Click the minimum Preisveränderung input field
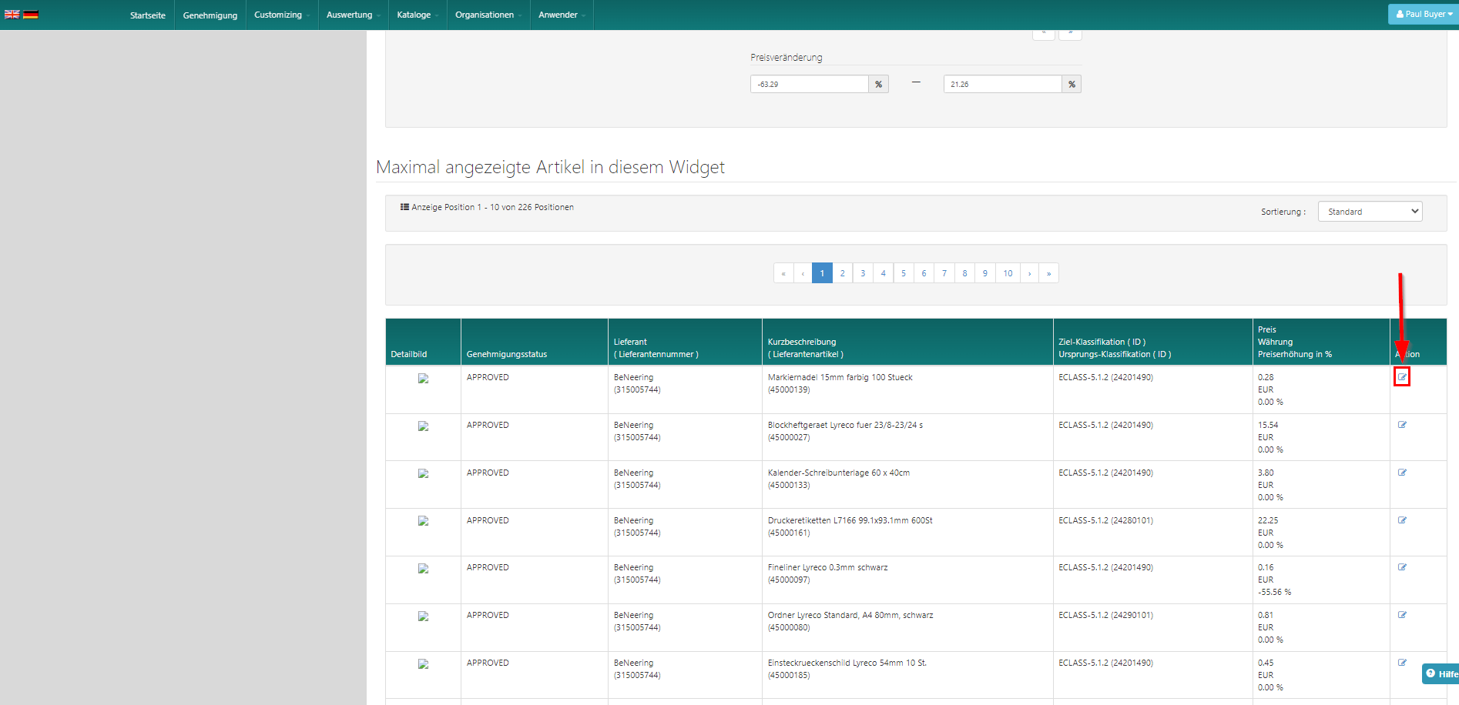This screenshot has width=1459, height=705. click(x=809, y=84)
